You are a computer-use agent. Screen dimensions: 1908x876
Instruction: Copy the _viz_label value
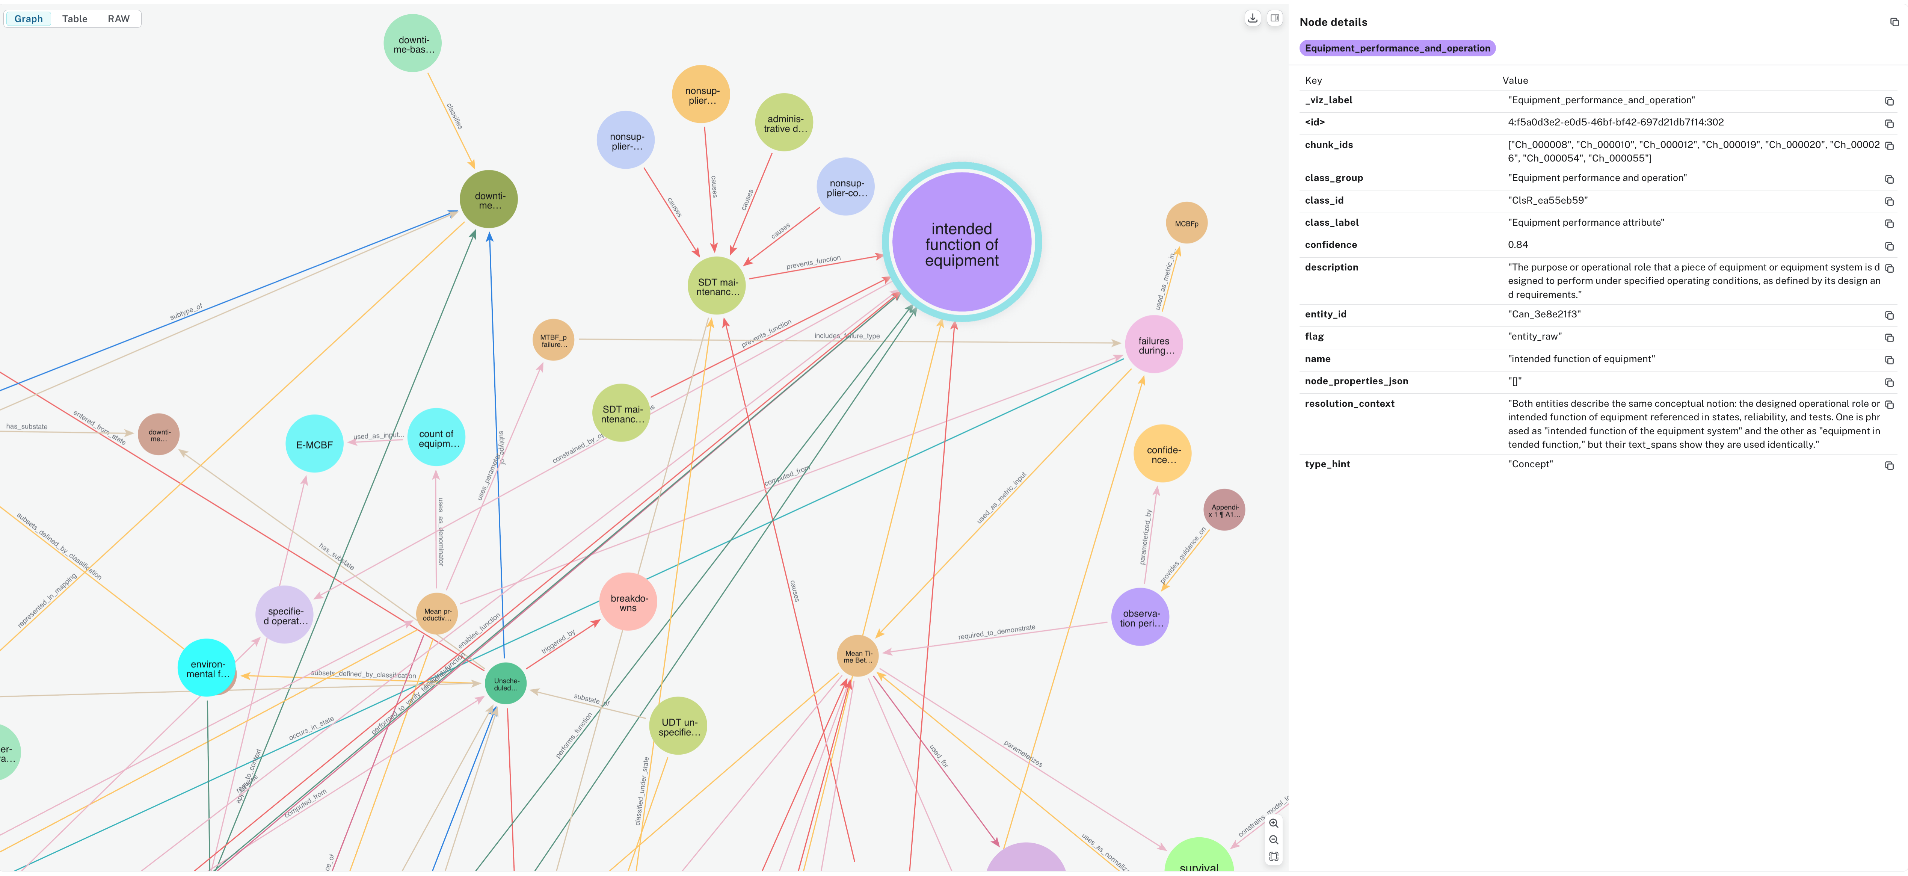[x=1889, y=101]
